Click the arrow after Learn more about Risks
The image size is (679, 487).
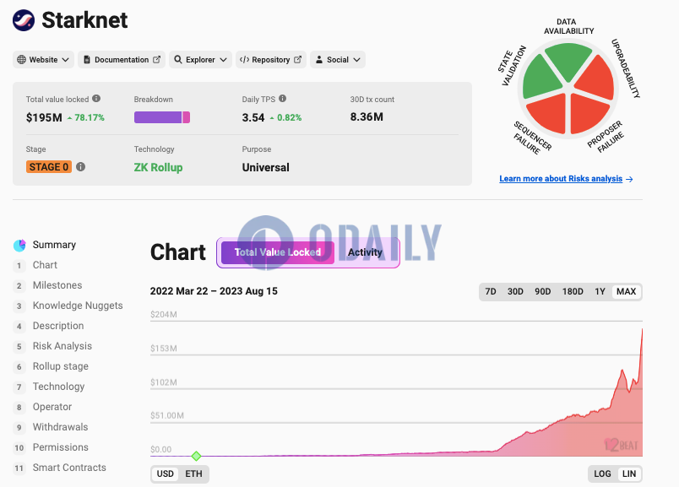[x=629, y=179]
